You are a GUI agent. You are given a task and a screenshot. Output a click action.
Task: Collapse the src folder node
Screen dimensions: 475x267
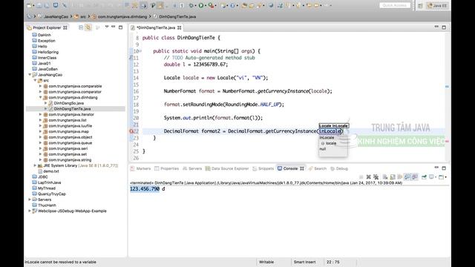tap(35, 81)
